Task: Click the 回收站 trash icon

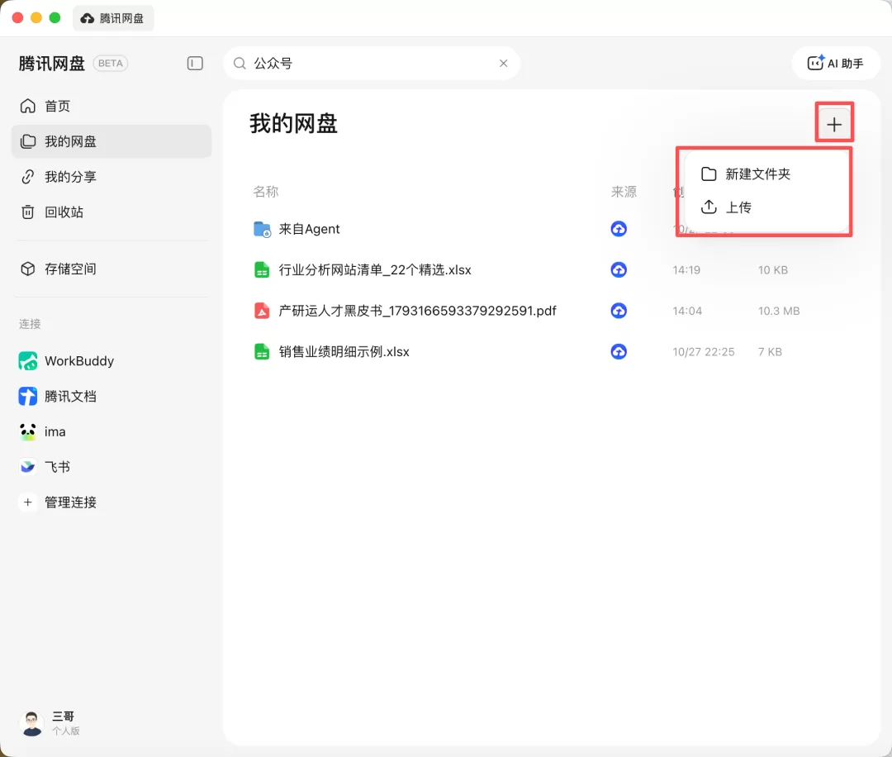Action: 28,212
